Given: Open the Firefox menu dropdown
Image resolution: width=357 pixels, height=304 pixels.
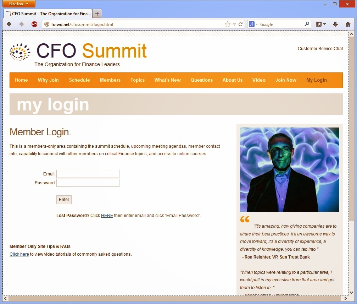Looking at the screenshot, I should [x=19, y=4].
